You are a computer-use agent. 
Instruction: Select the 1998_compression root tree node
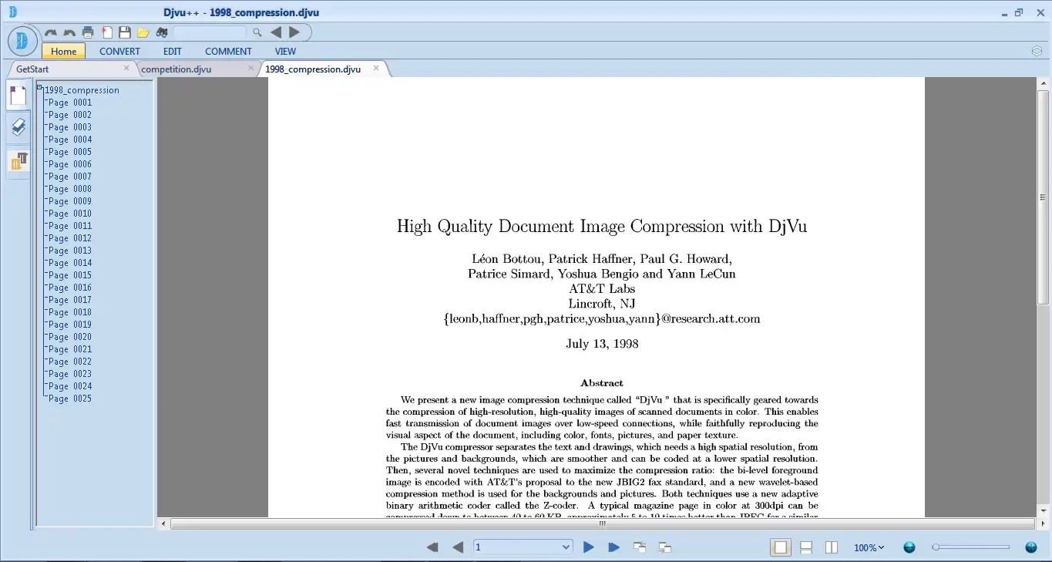[x=82, y=90]
